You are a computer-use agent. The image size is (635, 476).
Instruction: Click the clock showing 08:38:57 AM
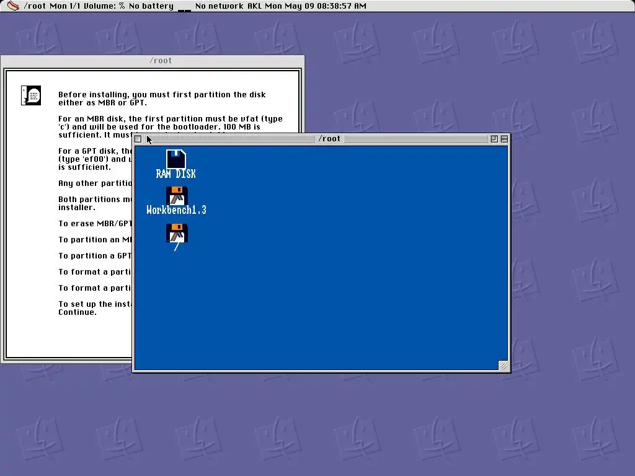342,6
